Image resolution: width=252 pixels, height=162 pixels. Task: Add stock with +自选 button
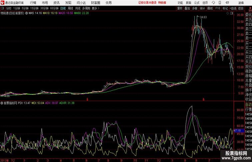pyautogui.click(x=233, y=8)
